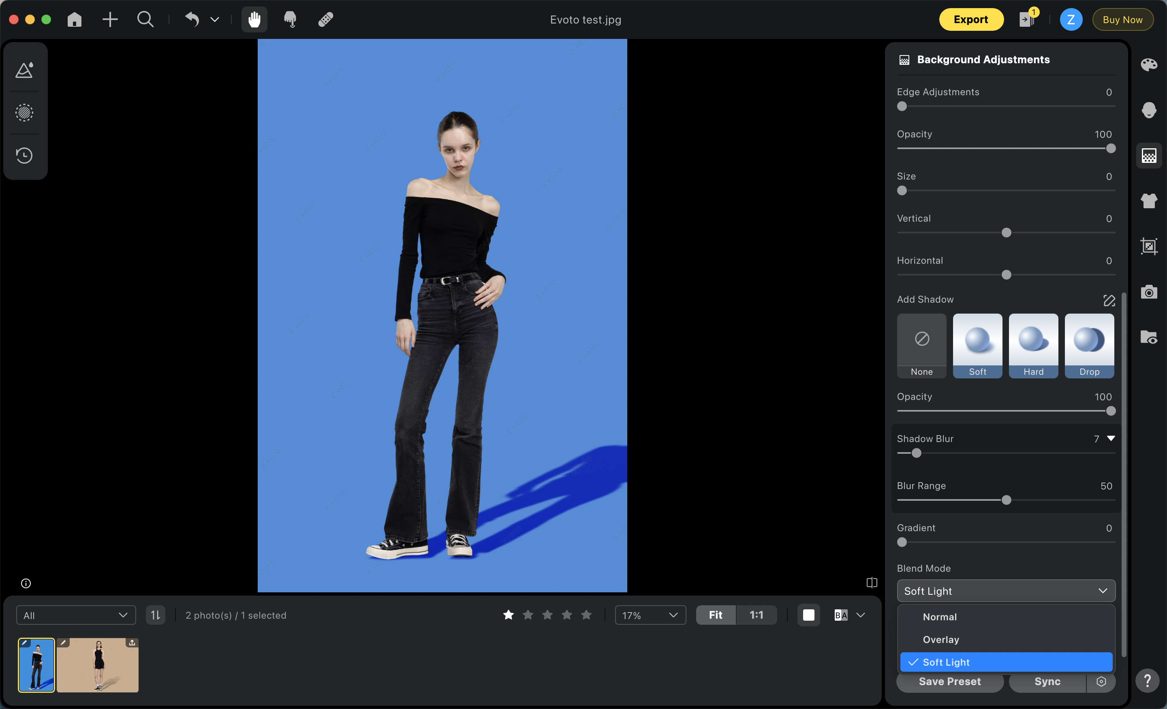This screenshot has height=709, width=1167.
Task: Choose Soft Light in the blend list
Action: click(x=1006, y=662)
